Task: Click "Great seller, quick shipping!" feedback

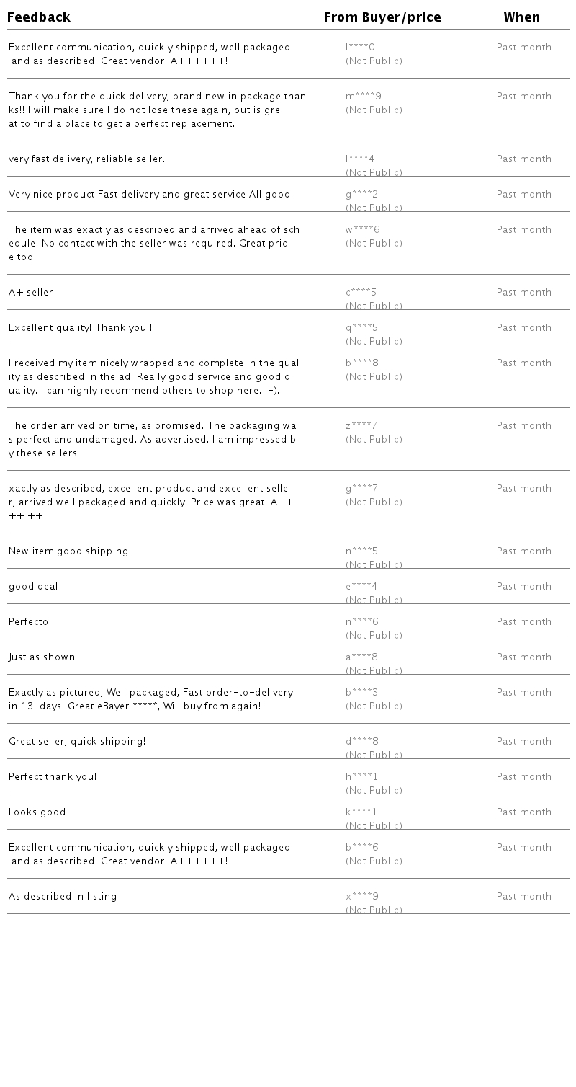Action: coord(77,742)
